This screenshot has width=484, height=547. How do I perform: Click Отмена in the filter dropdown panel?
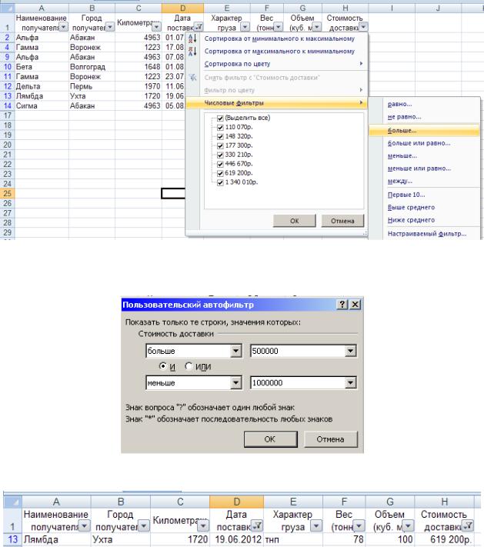342,221
